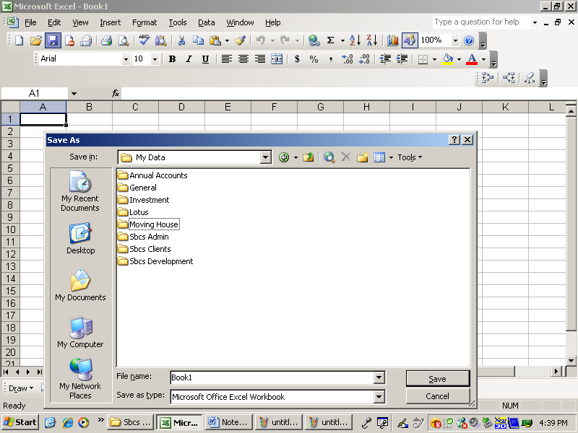This screenshot has height=433, width=578.
Task: Expand the Zoom 100% dropdown
Action: click(456, 40)
